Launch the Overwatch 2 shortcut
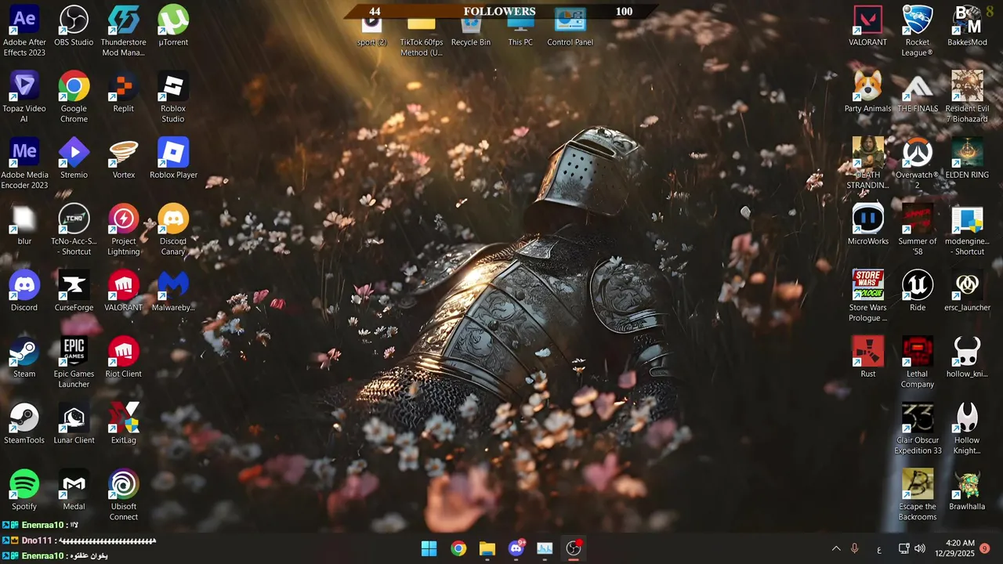The height and width of the screenshot is (564, 1003). pos(917,163)
